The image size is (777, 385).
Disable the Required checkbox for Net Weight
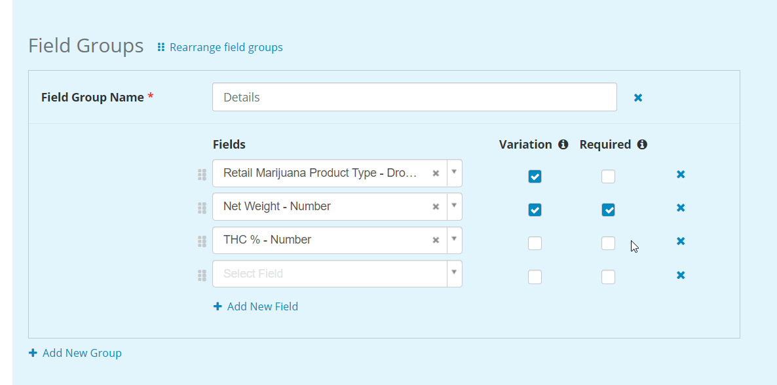coord(608,210)
